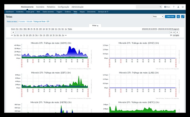Click the time range slider handle
Screen dimensions: 190x117
(173, 32)
